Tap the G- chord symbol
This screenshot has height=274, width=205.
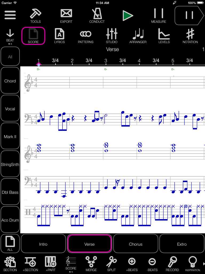[x=106, y=69]
